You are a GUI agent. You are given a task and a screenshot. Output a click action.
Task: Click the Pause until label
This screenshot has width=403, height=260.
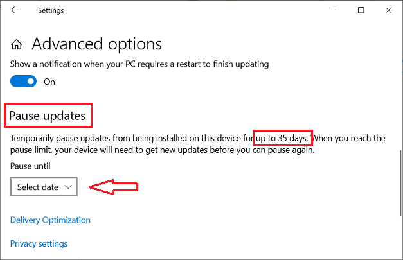point(30,166)
